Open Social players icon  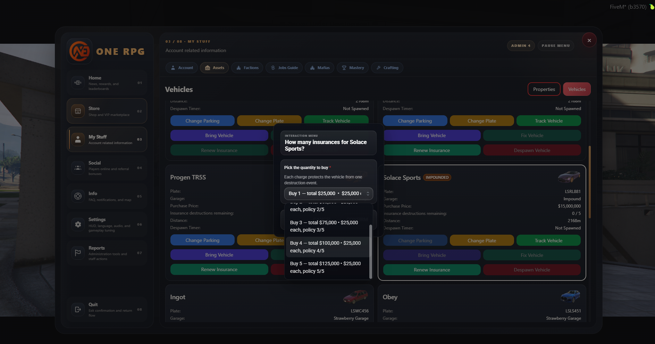78,168
